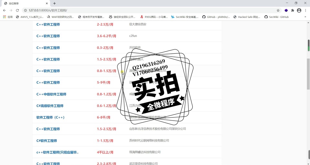This screenshot has width=310, height=165.
Task: Click the purple cube extension icon
Action: [x=286, y=10]
